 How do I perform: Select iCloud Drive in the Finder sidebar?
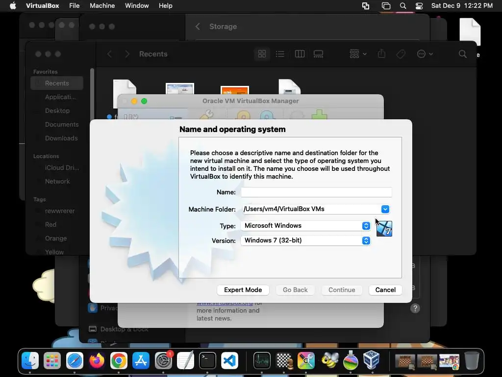point(57,168)
